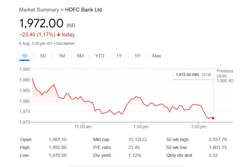Show the 6M chart range
Viewport: 249px width, 167px height.
(80, 56)
